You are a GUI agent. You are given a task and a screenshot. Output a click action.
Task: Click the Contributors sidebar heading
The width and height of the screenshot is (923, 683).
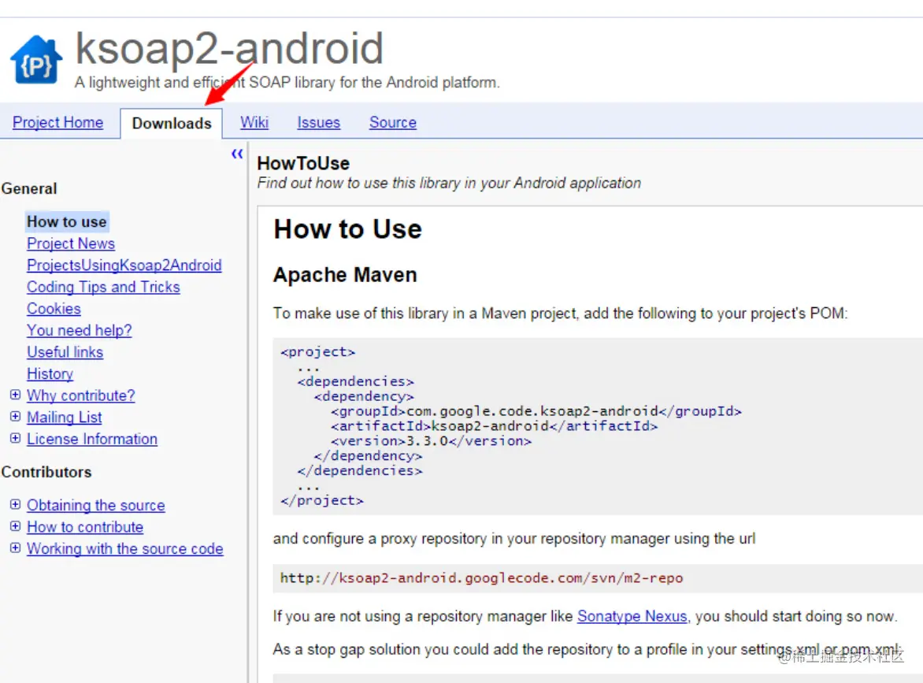pyautogui.click(x=46, y=472)
